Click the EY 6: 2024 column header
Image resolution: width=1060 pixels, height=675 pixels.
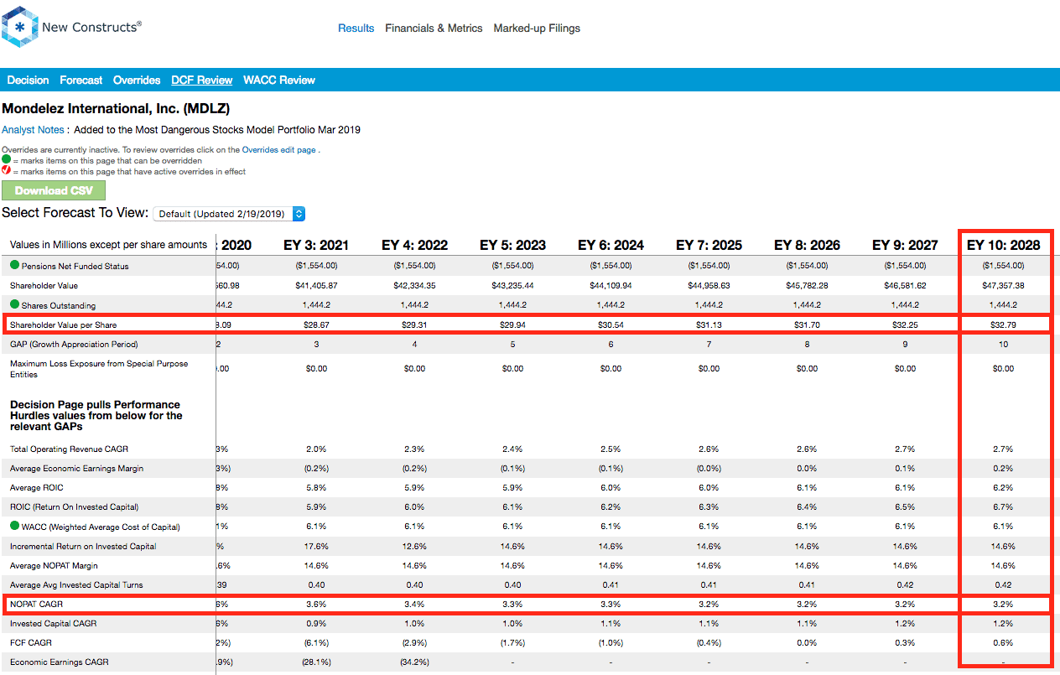[611, 246]
